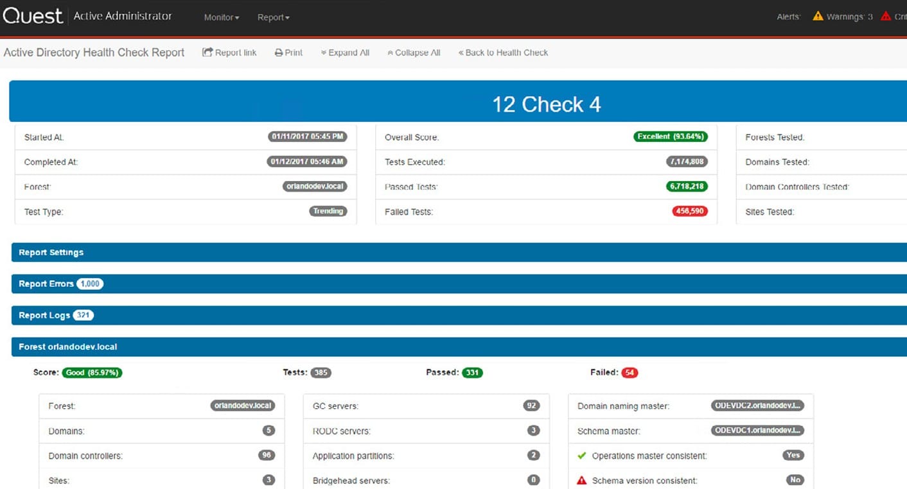Click the forest Tests 385 badge
Image resolution: width=907 pixels, height=489 pixels.
tap(321, 372)
